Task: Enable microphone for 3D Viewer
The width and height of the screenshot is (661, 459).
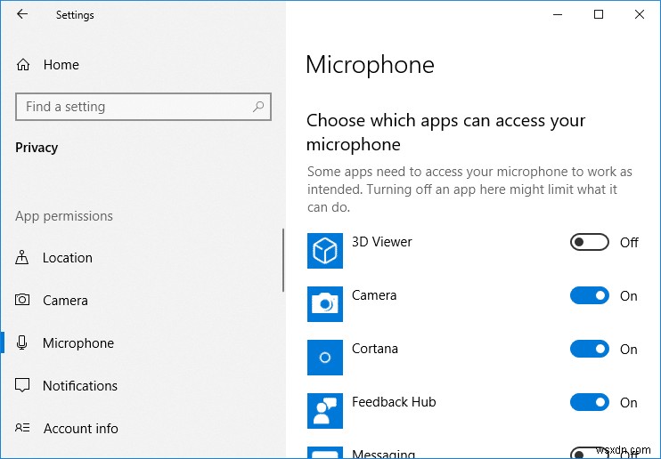Action: coord(590,242)
